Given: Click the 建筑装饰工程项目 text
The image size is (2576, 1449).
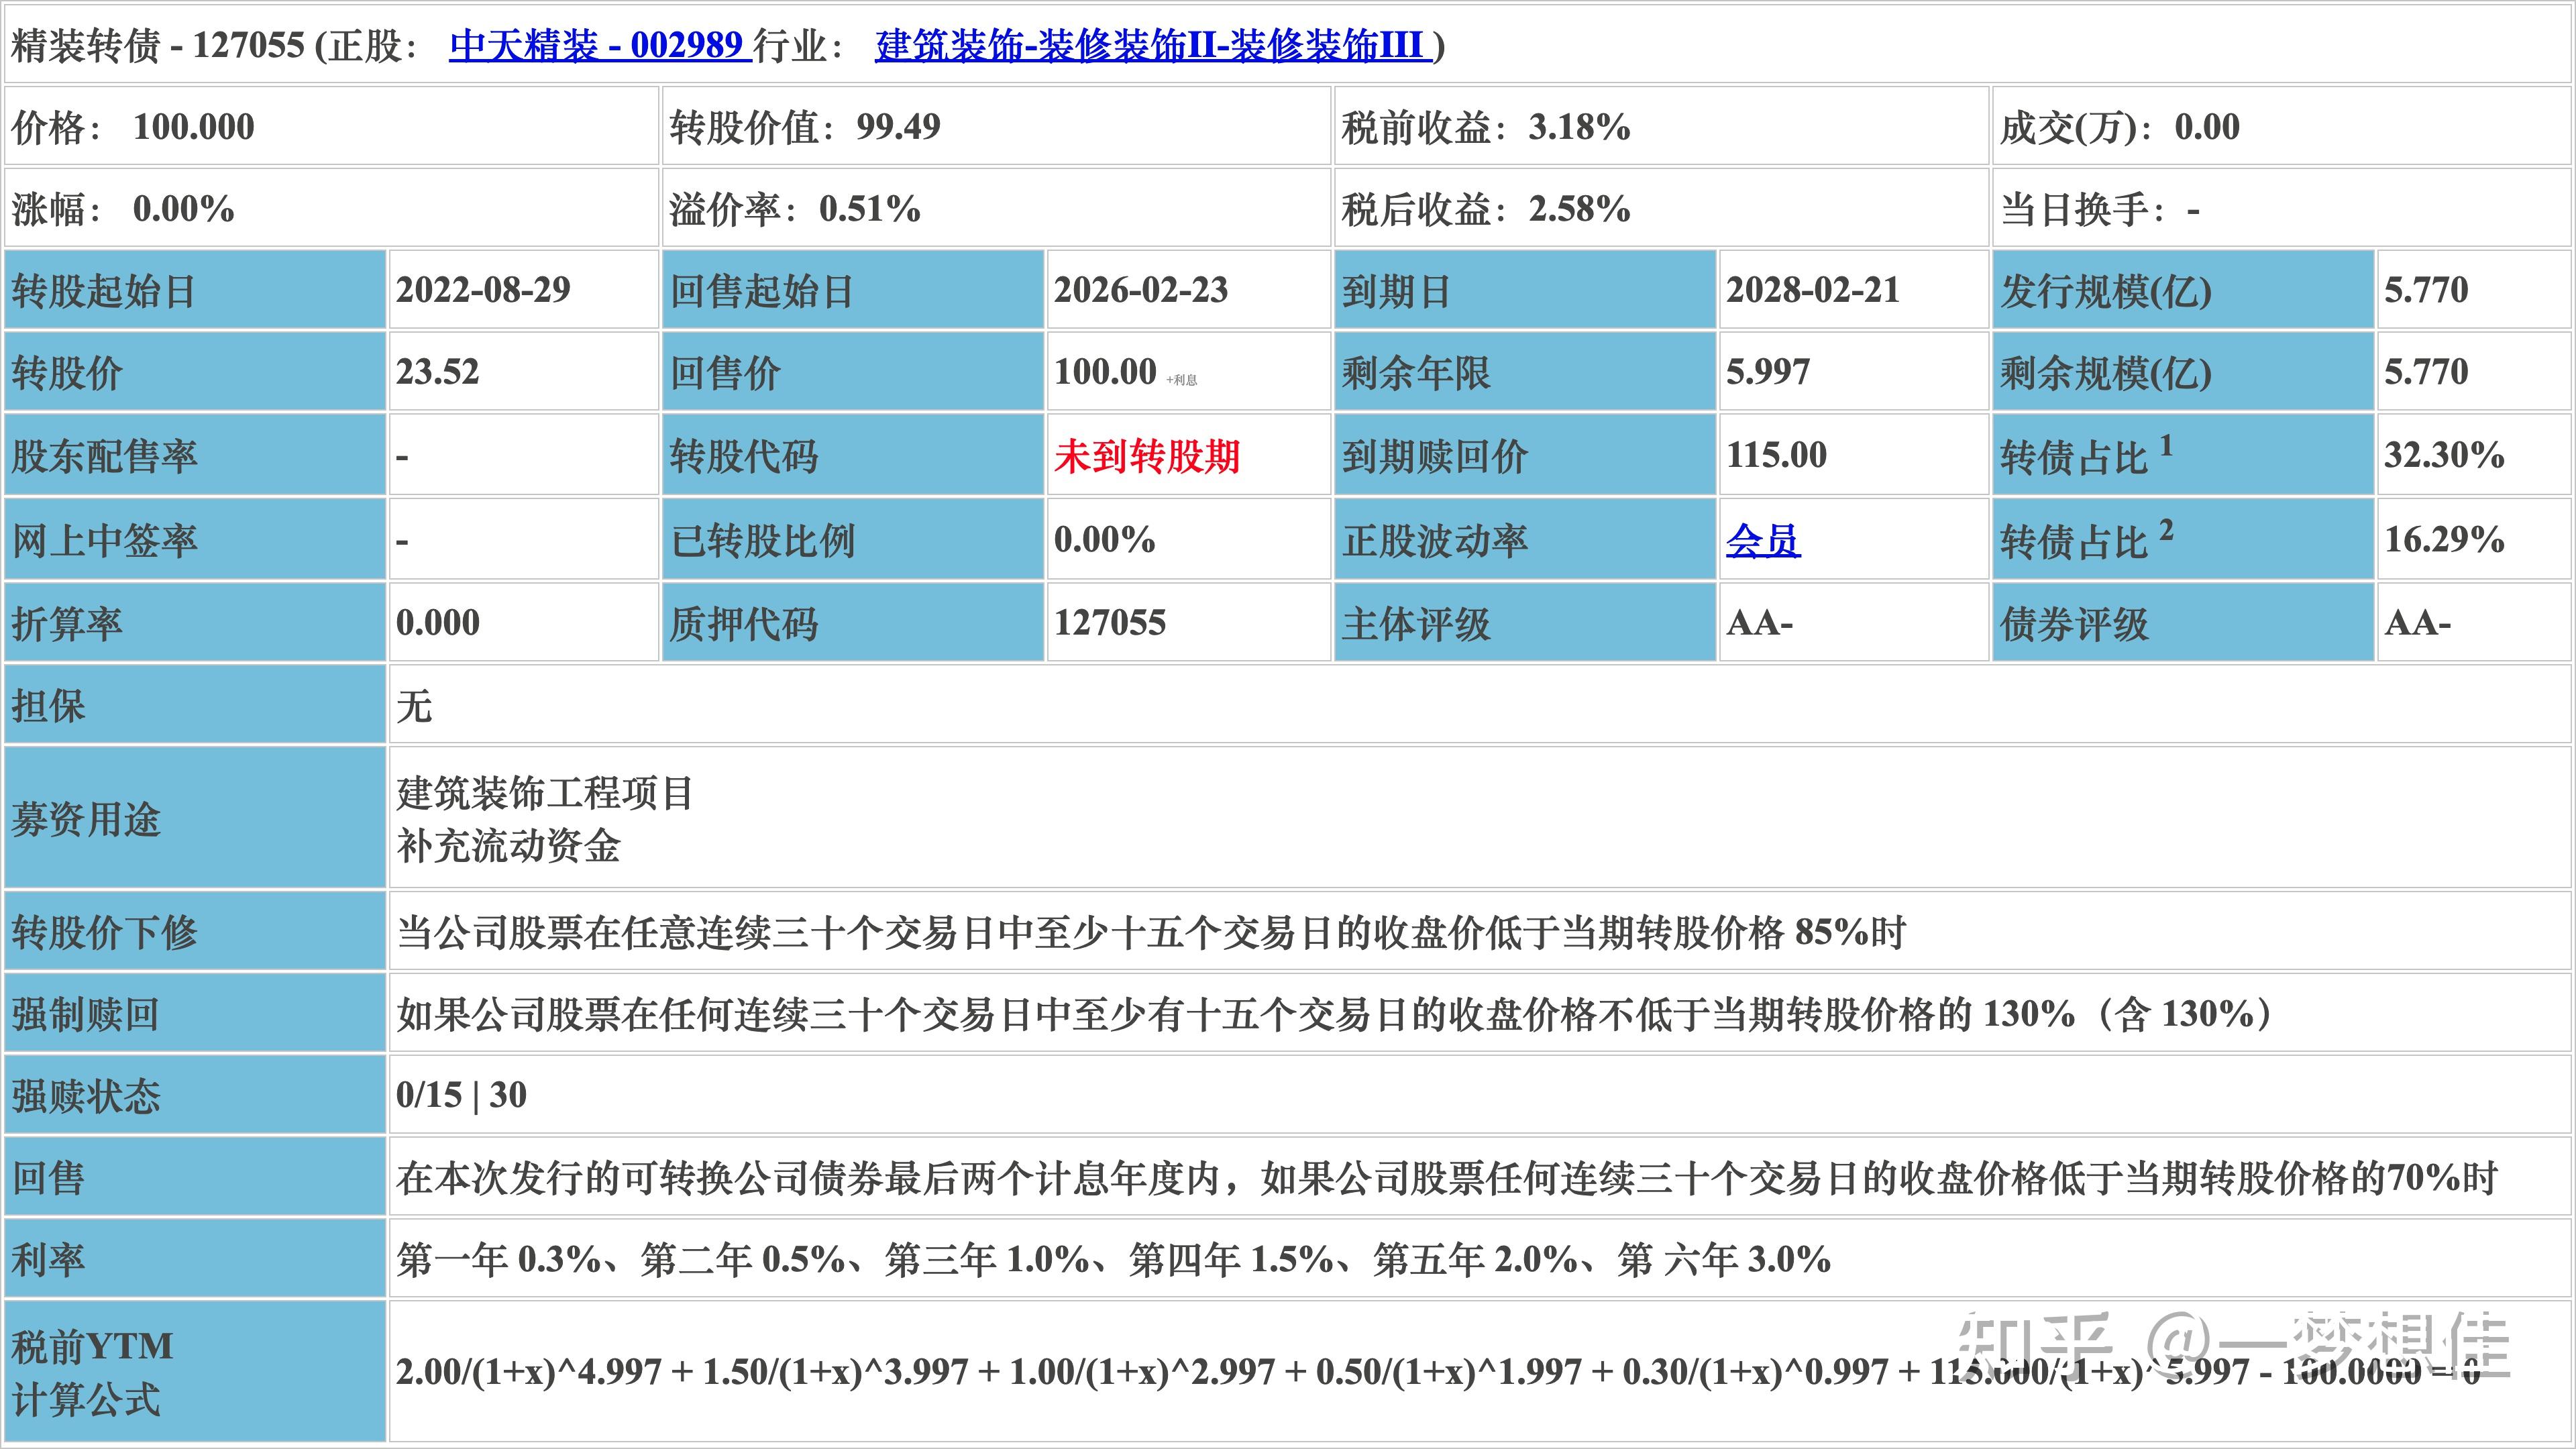Looking at the screenshot, I should 545,793.
